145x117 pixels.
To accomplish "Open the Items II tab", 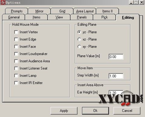I will [x=107, y=11].
